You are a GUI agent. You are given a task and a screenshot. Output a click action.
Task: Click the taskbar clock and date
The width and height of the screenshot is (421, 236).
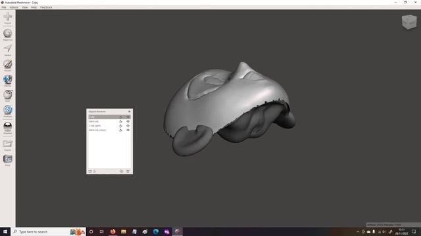tap(402, 231)
